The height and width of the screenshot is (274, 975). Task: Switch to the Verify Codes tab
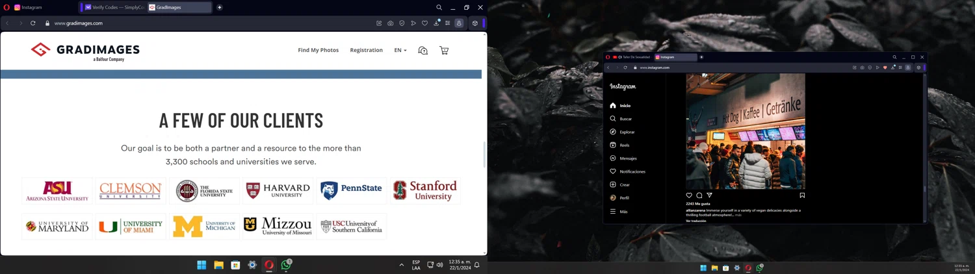(x=114, y=8)
